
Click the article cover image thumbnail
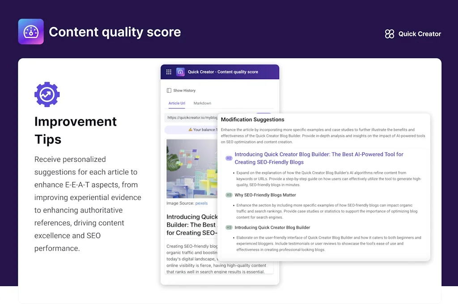pos(191,169)
